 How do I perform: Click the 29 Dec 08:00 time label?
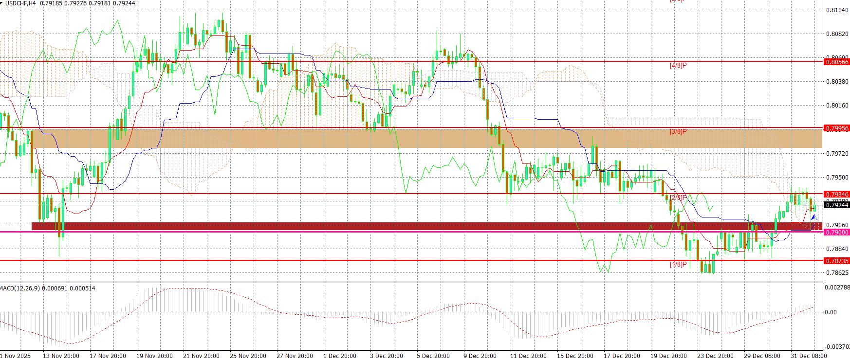point(762,356)
